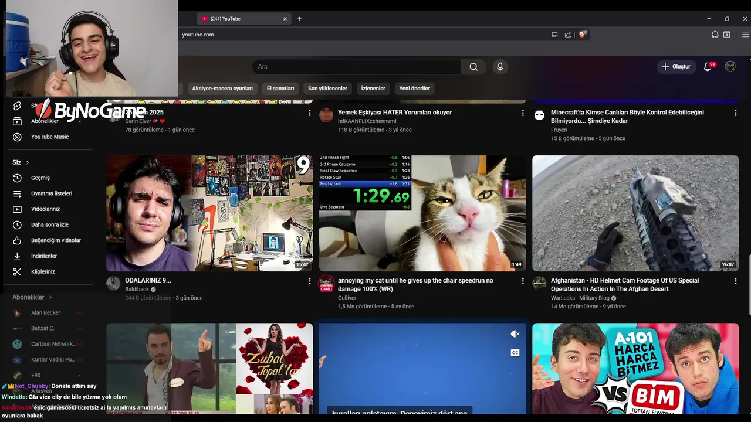Select Aksiyon-macera oyunları filter chip

pos(222,89)
